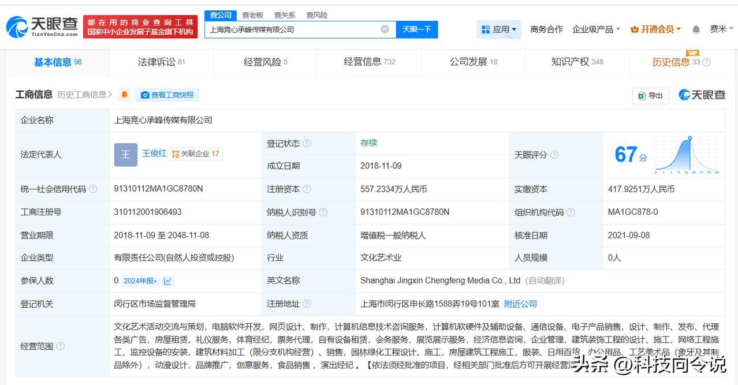Image resolution: width=738 pixels, height=385 pixels.
Task: Click the company type 有限责任公司 value
Action: click(x=174, y=258)
